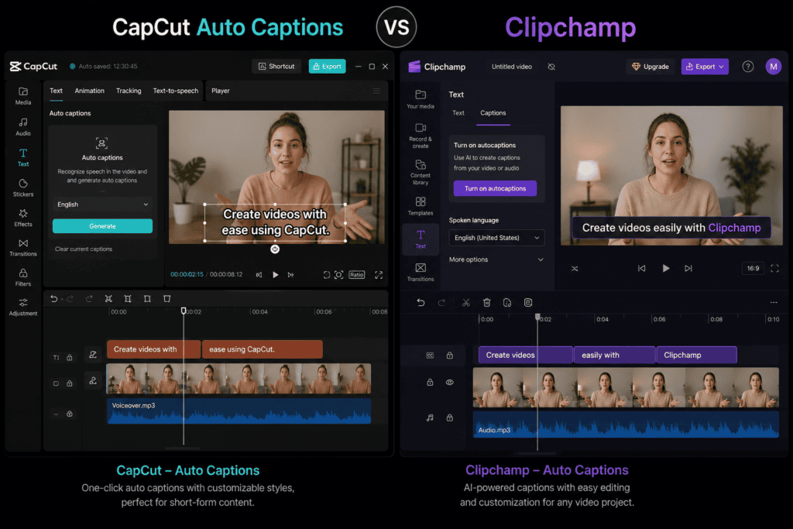
Task: Expand More options in Clipchamp captions
Action: 496,259
